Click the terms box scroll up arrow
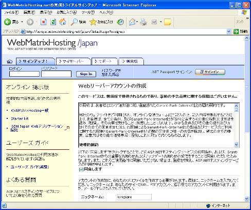251x210 pixels. pos(236,106)
